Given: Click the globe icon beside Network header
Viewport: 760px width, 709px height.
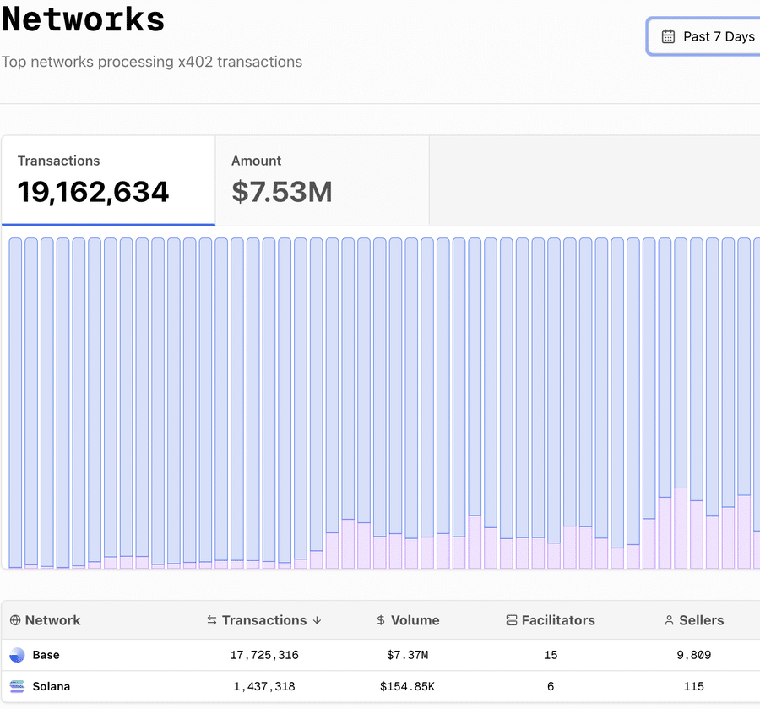Looking at the screenshot, I should coord(15,620).
